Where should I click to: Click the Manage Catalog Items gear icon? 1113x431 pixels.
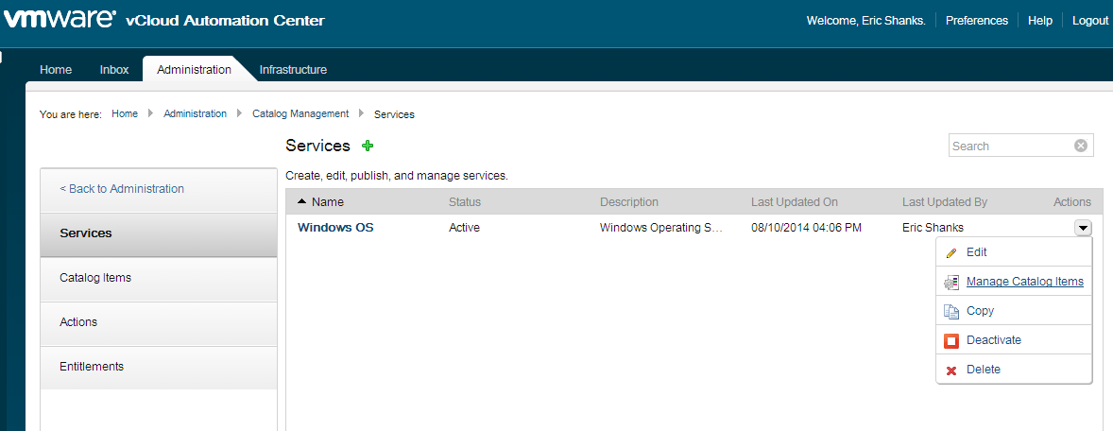pyautogui.click(x=951, y=282)
